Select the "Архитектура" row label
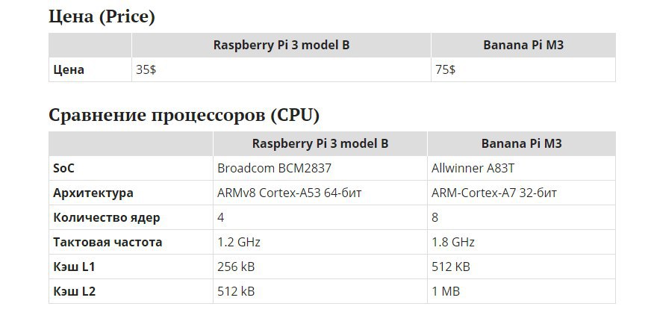 (93, 193)
